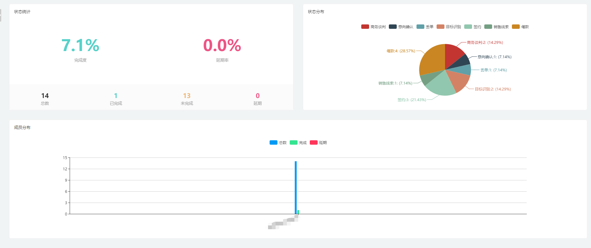
Task: Toggle the 丢单 legend entry
Action: tap(425, 27)
